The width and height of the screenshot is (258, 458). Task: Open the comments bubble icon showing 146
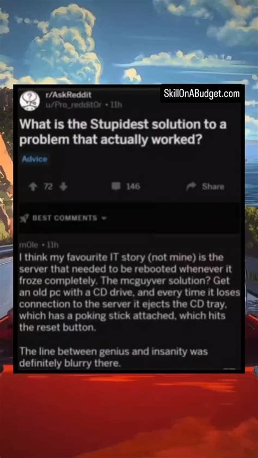pos(116,186)
